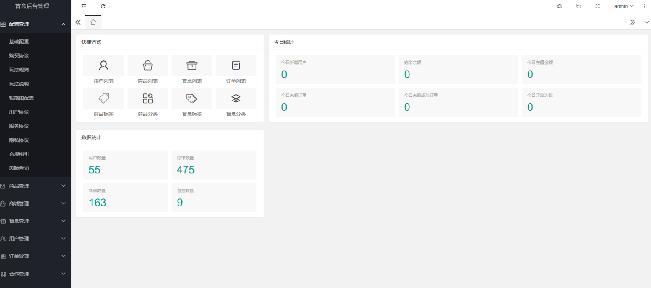Click the refresh icon in top bar
651x288 pixels.
(103, 6)
